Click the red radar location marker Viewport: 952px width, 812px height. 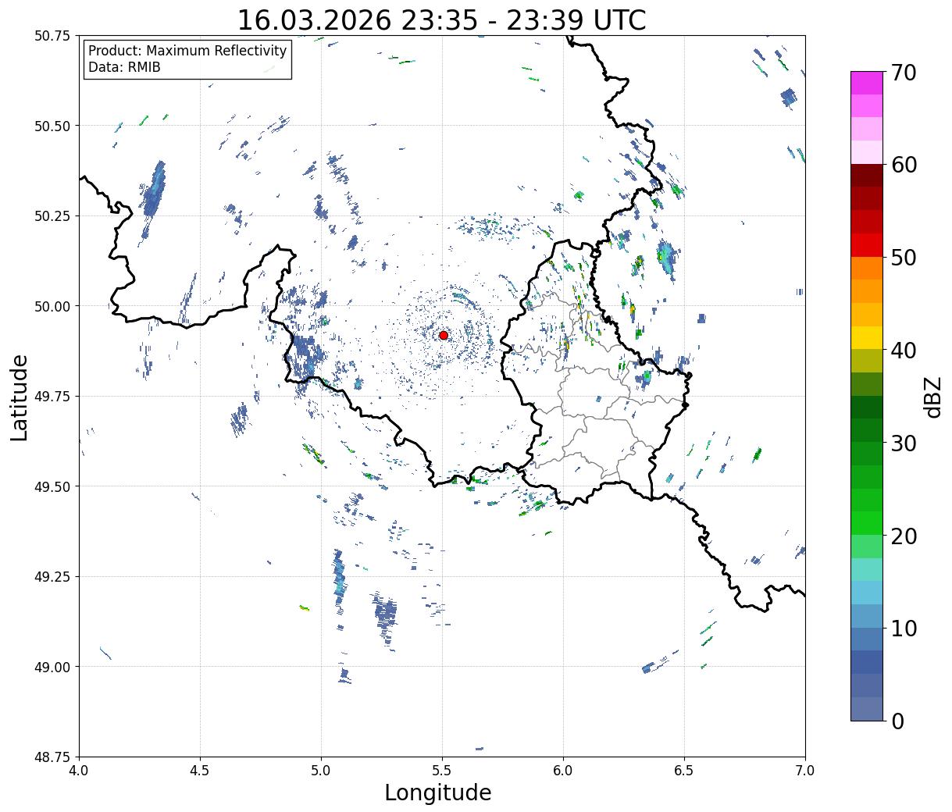[444, 335]
